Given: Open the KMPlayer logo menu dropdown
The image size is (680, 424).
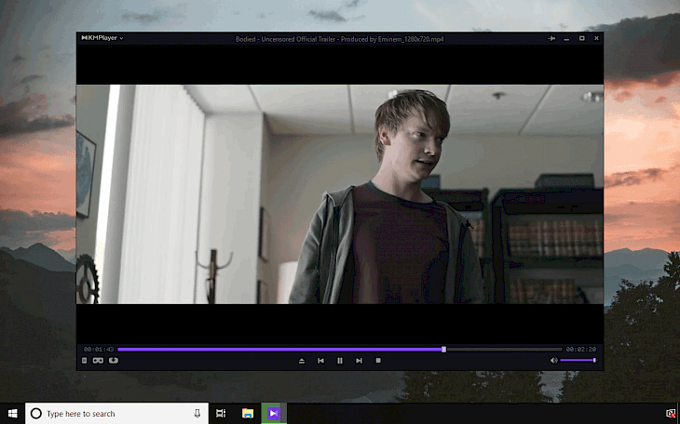Looking at the screenshot, I should click(102, 38).
